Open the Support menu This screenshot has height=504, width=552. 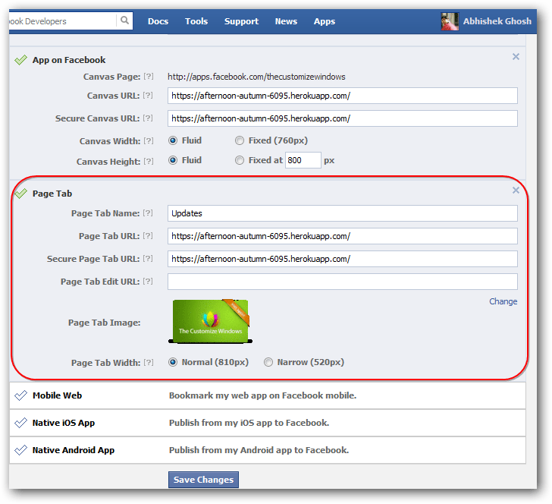click(241, 21)
